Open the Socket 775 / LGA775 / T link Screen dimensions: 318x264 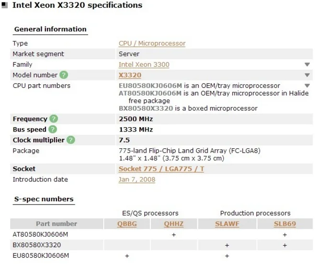[161, 169]
